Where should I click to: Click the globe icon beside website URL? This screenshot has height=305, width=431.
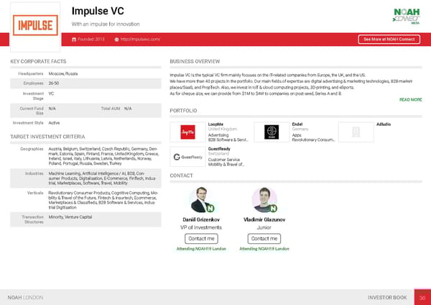117,39
